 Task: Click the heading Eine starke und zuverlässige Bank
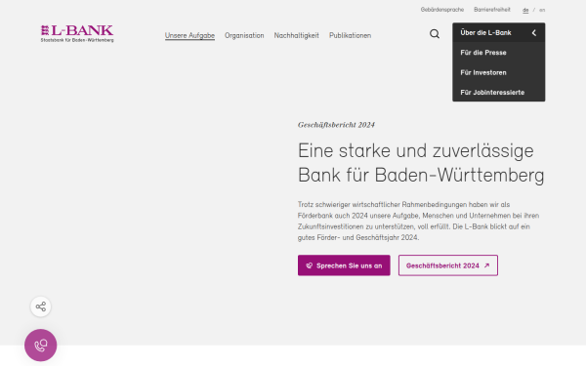pos(421,163)
